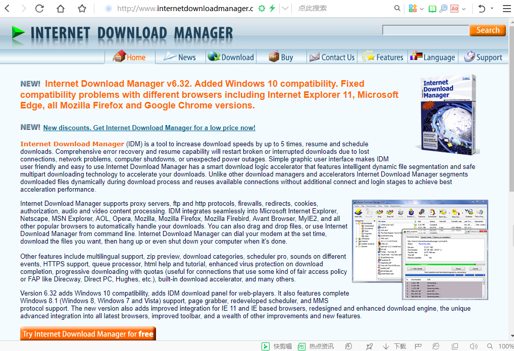Open 下载 downloads in the status bar
514x351 pixels.
pos(394,346)
